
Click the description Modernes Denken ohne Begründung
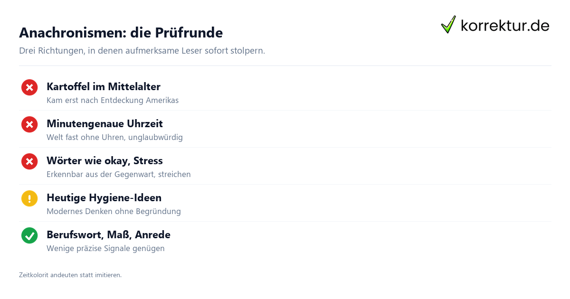coord(114,211)
